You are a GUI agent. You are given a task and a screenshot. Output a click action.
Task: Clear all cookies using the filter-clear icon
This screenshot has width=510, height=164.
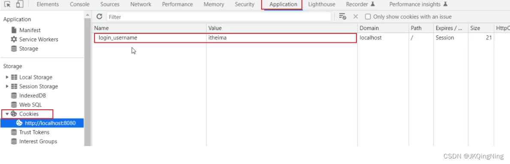(x=342, y=17)
